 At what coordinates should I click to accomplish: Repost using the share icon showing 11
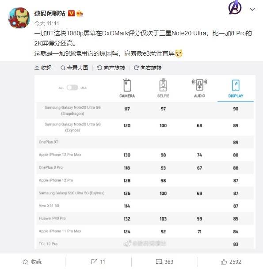pyautogui.click(x=98, y=261)
